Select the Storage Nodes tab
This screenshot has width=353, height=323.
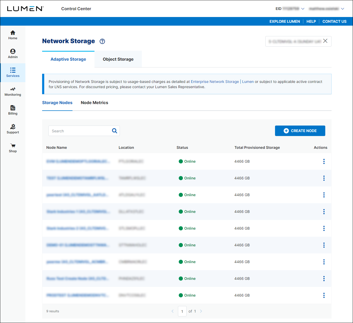coord(57,103)
